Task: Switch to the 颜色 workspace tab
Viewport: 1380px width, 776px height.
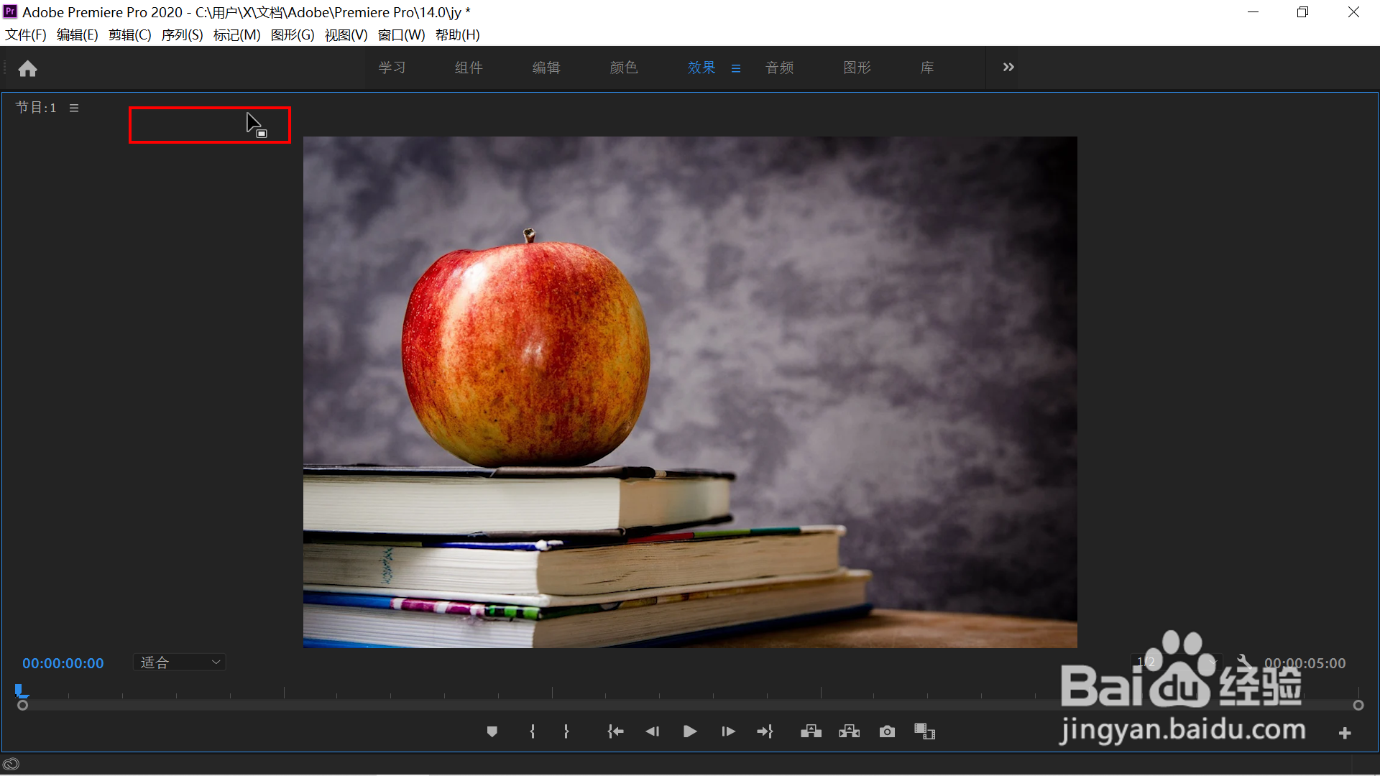Action: (x=623, y=68)
